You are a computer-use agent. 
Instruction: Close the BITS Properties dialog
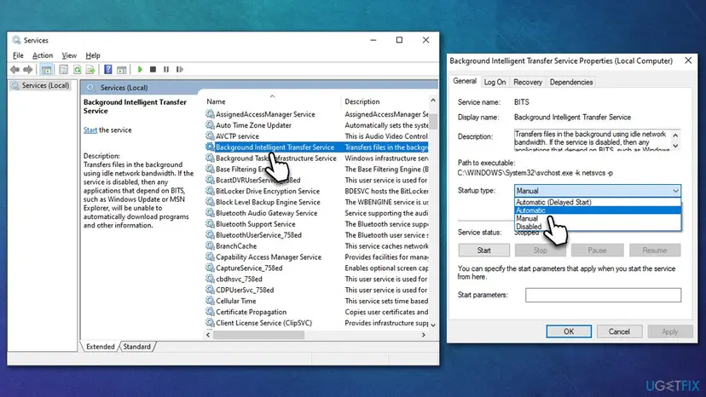688,60
